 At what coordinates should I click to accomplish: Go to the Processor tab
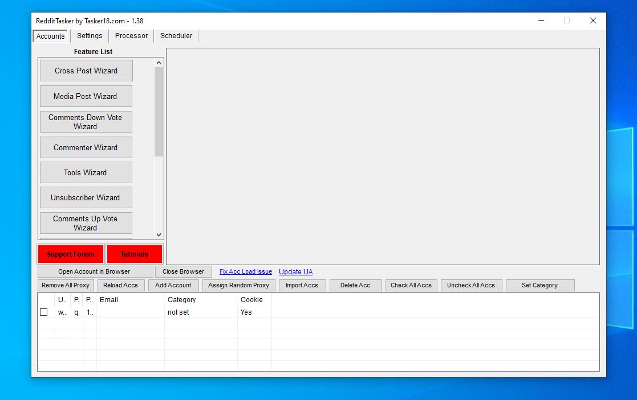(131, 36)
